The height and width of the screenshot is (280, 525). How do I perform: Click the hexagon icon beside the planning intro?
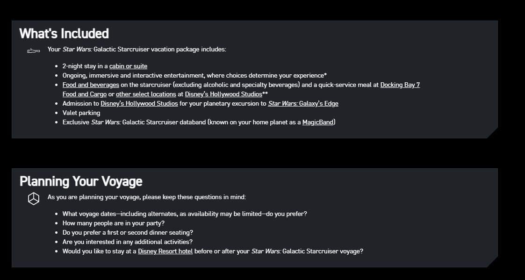click(34, 199)
